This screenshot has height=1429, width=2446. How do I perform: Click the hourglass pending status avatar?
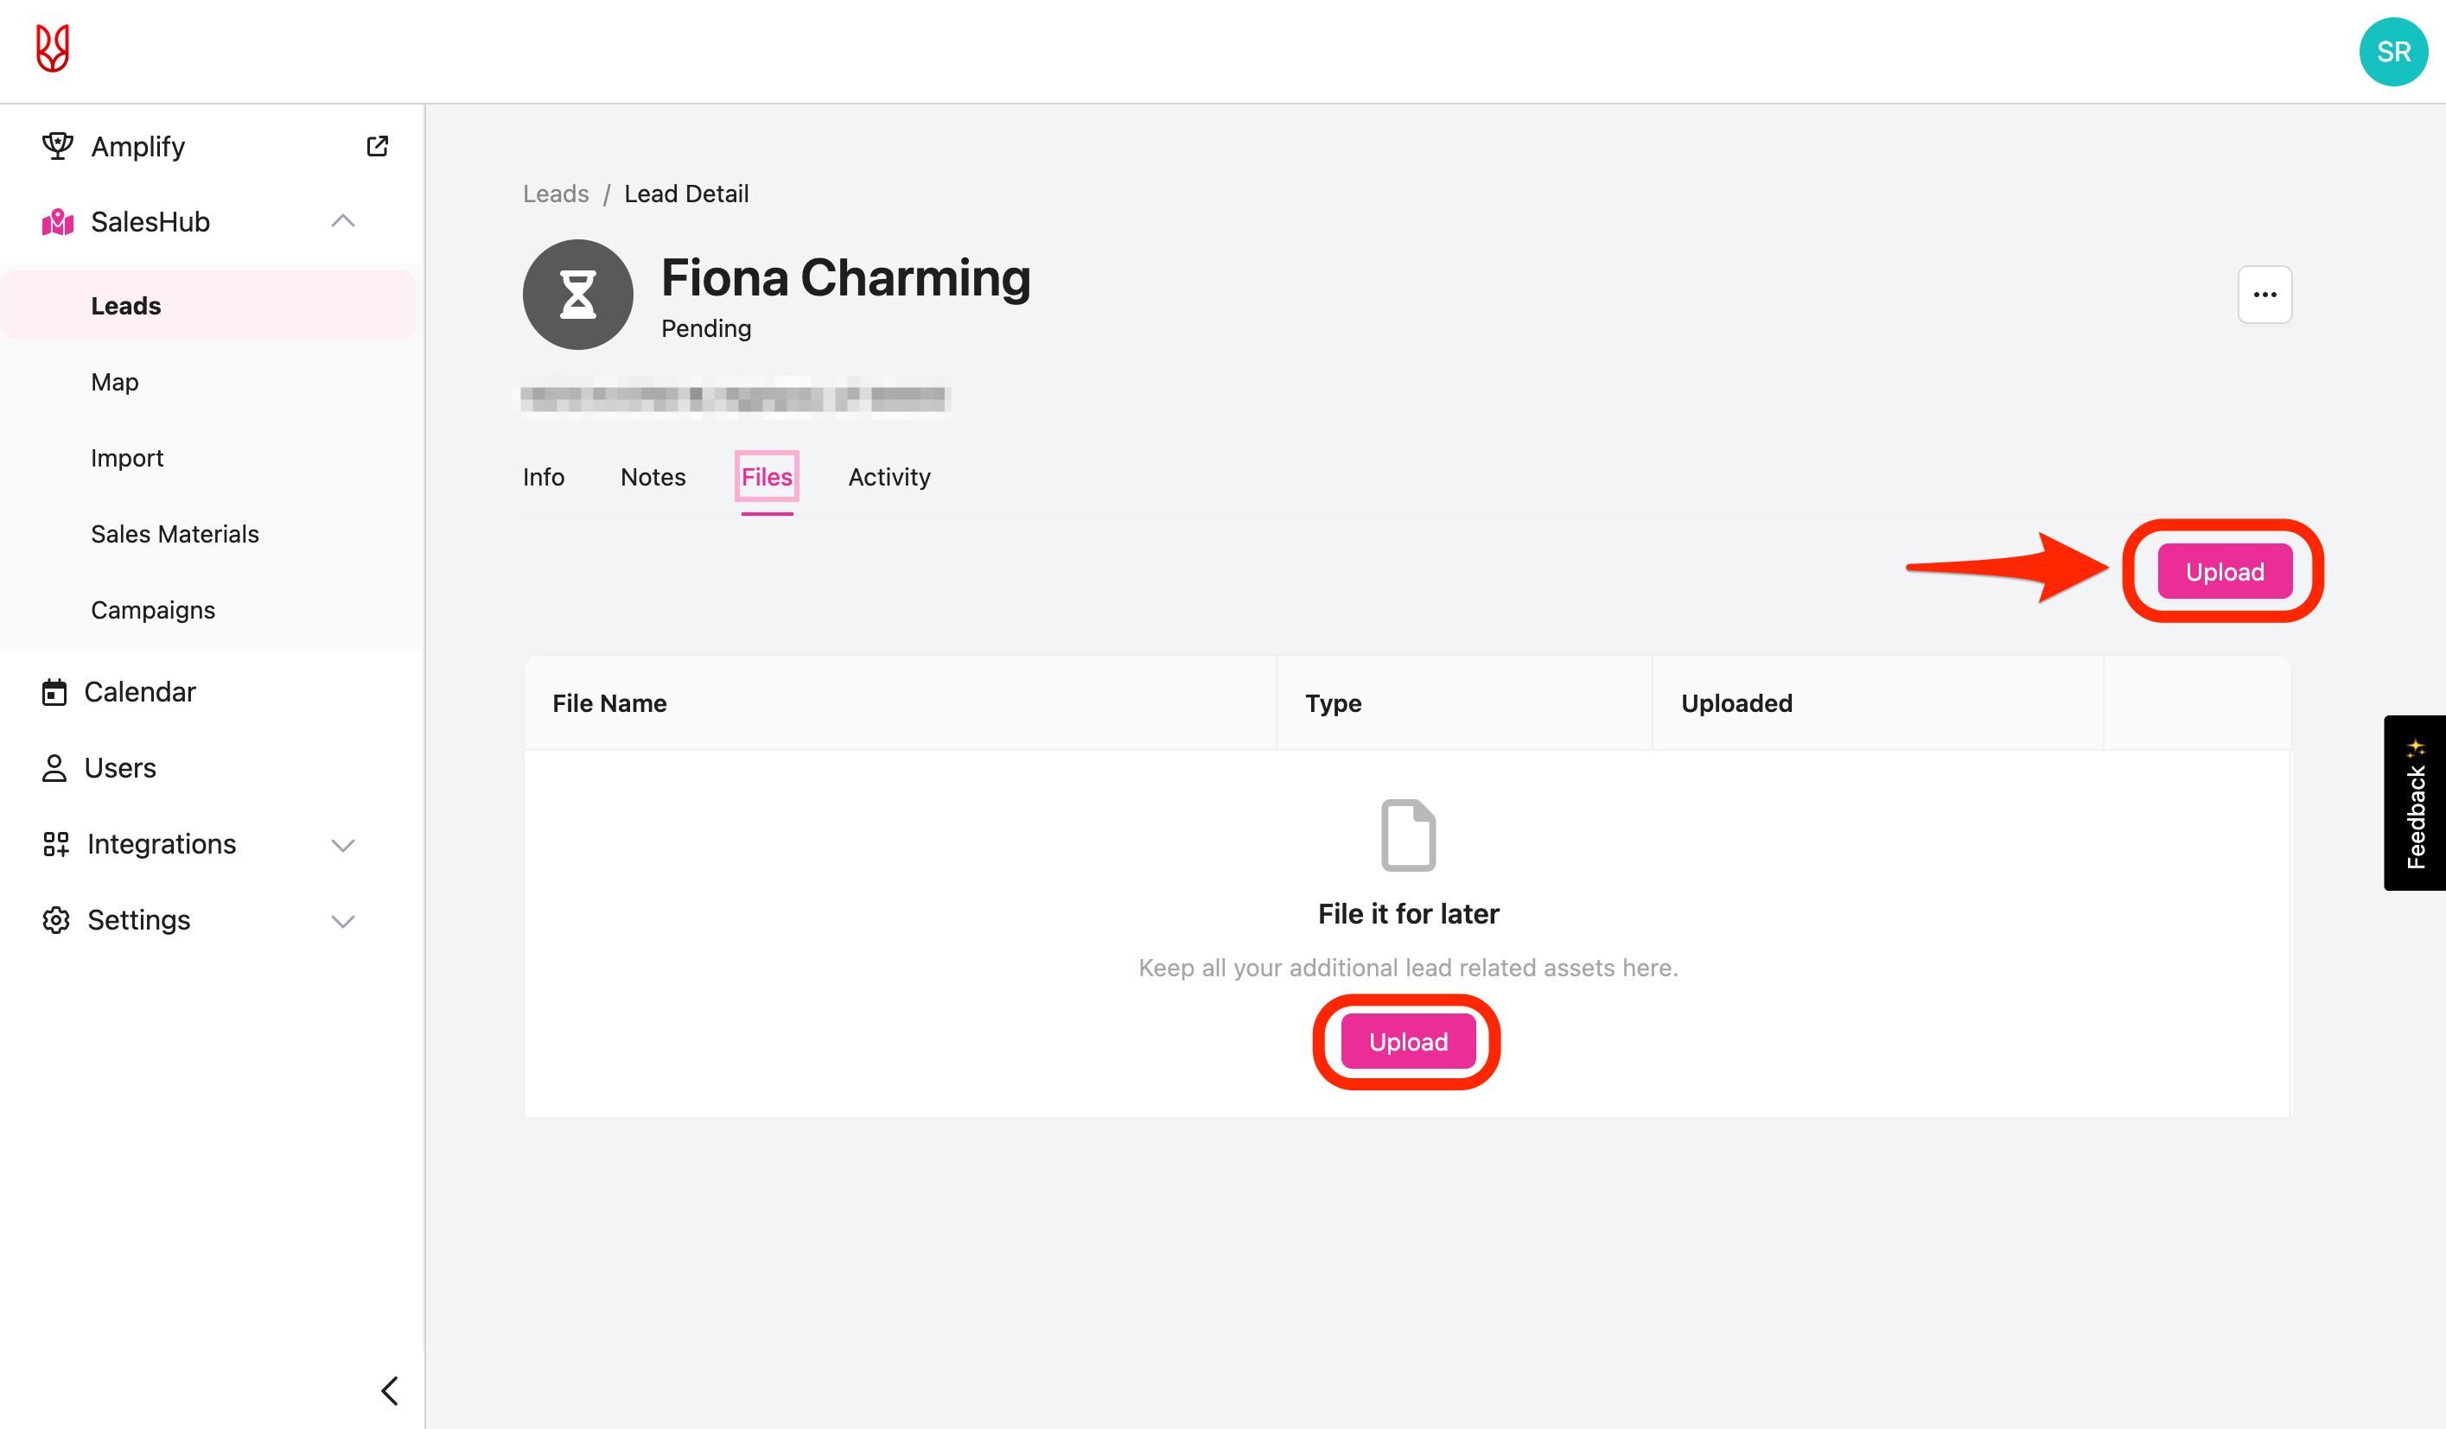577,295
